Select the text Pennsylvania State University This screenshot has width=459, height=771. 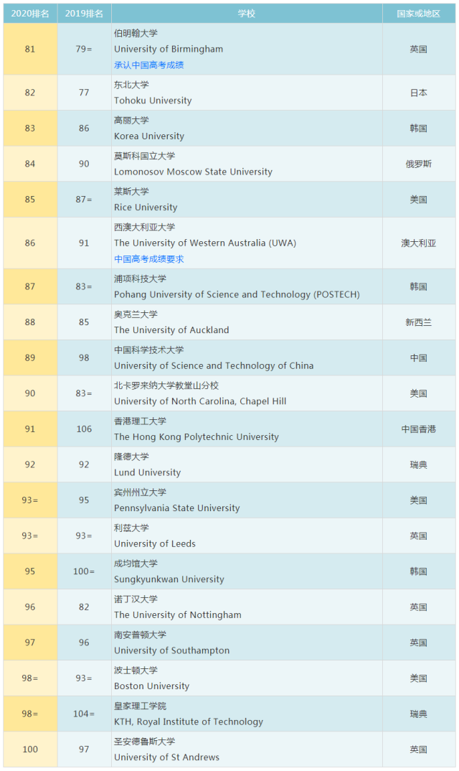(177, 508)
